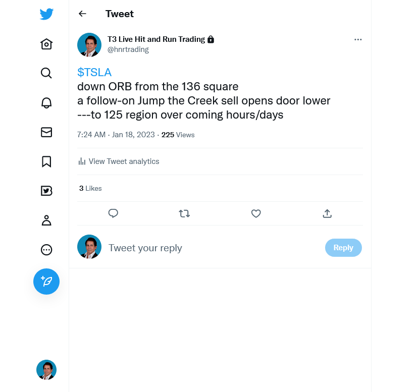
Task: Like the tweet with heart icon
Action: click(256, 213)
